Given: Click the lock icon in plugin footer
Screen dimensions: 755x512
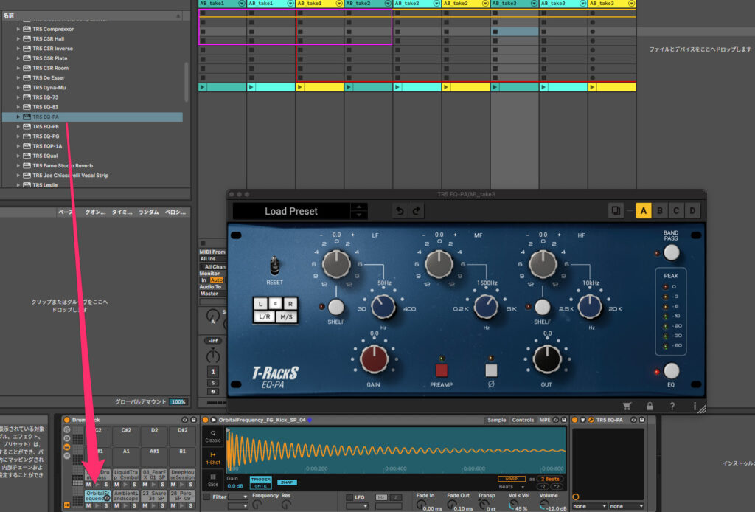Looking at the screenshot, I should point(650,406).
